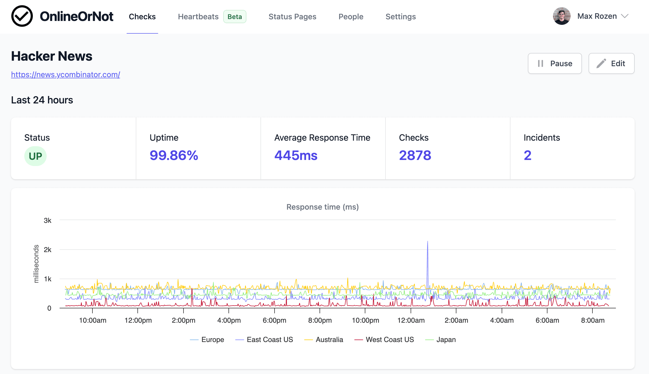Screen dimensions: 649x374
Task: Edit the Hacker News check
Action: (611, 63)
